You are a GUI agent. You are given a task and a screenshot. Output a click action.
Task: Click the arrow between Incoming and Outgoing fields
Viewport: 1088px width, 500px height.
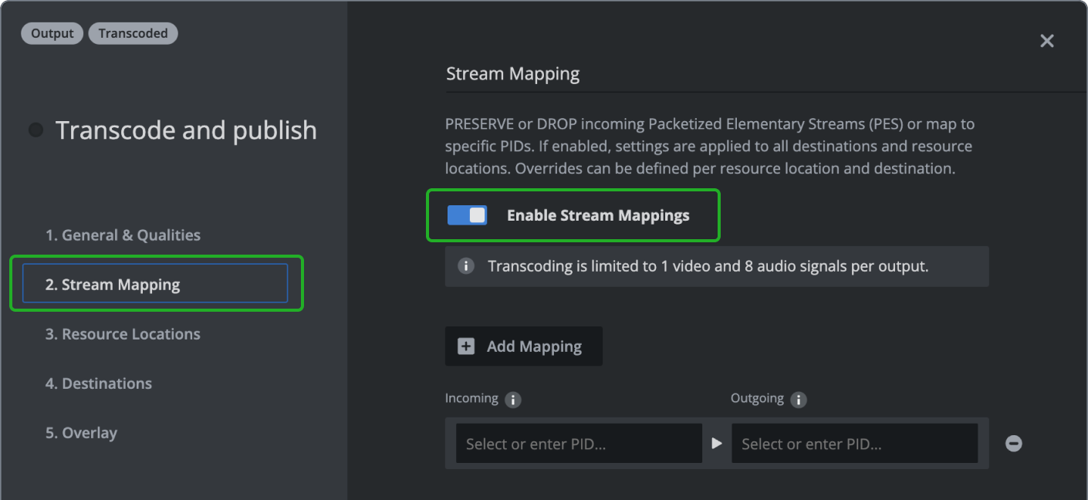tap(717, 444)
